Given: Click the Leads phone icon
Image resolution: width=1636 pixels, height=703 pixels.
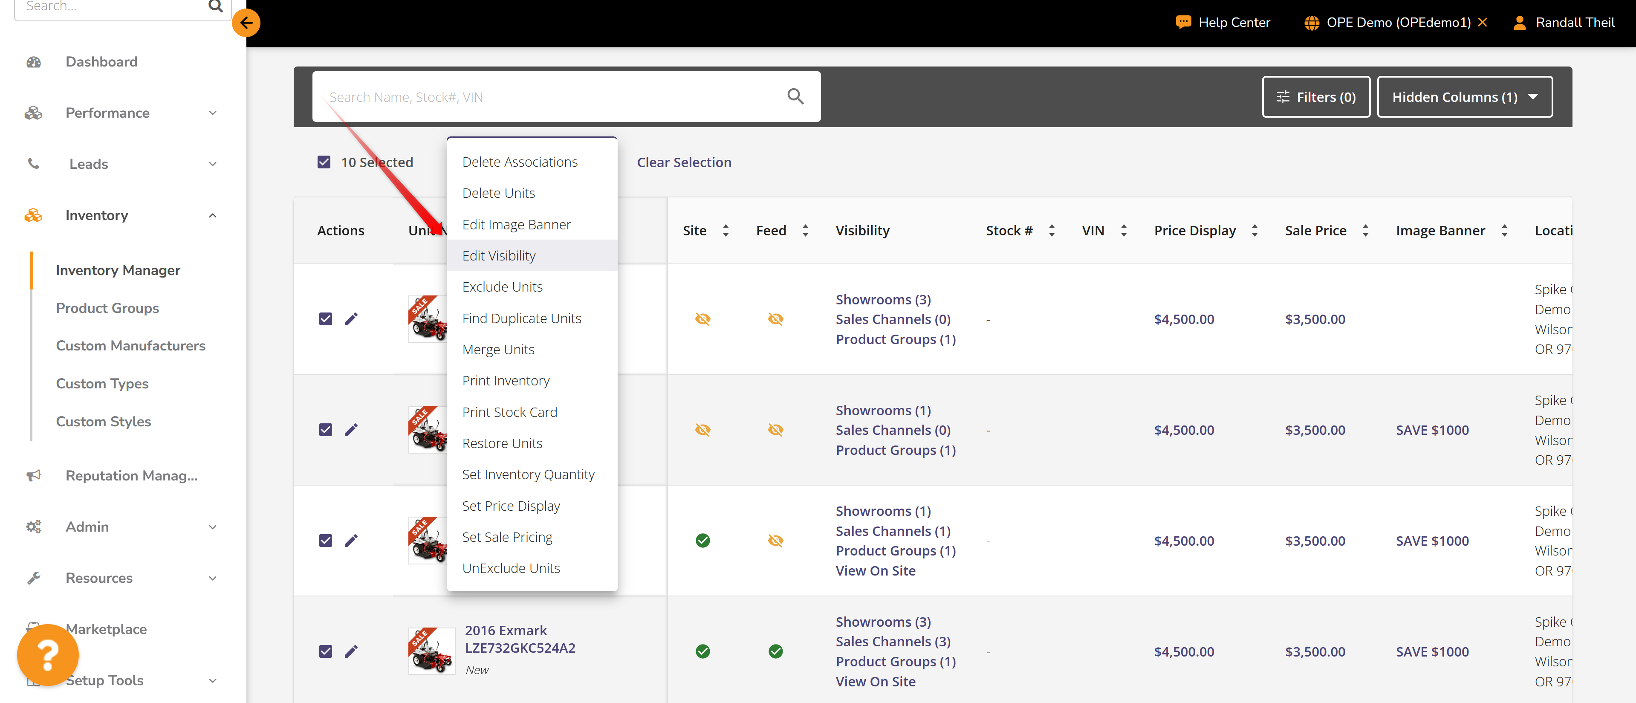Looking at the screenshot, I should click(x=33, y=164).
